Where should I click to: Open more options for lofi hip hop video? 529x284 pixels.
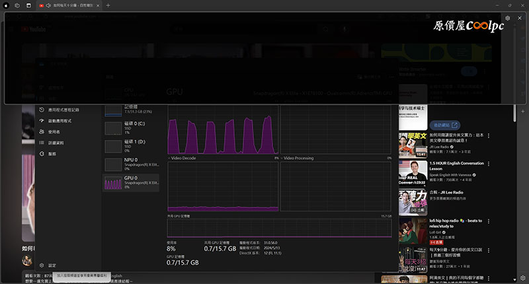click(489, 221)
